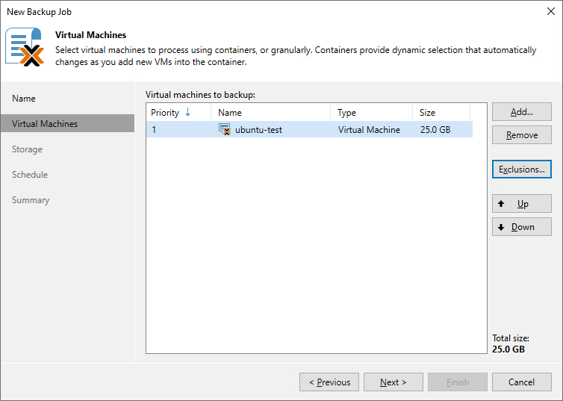Screen dimensions: 563x401
Task: Click the Priority sort arrow
Action: [187, 113]
